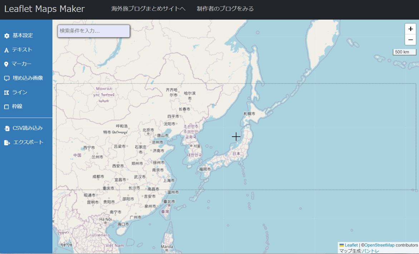Viewport: 419px width, 254px height.
Task: Click the gear icon beside 基本設定
Action: pos(7,36)
